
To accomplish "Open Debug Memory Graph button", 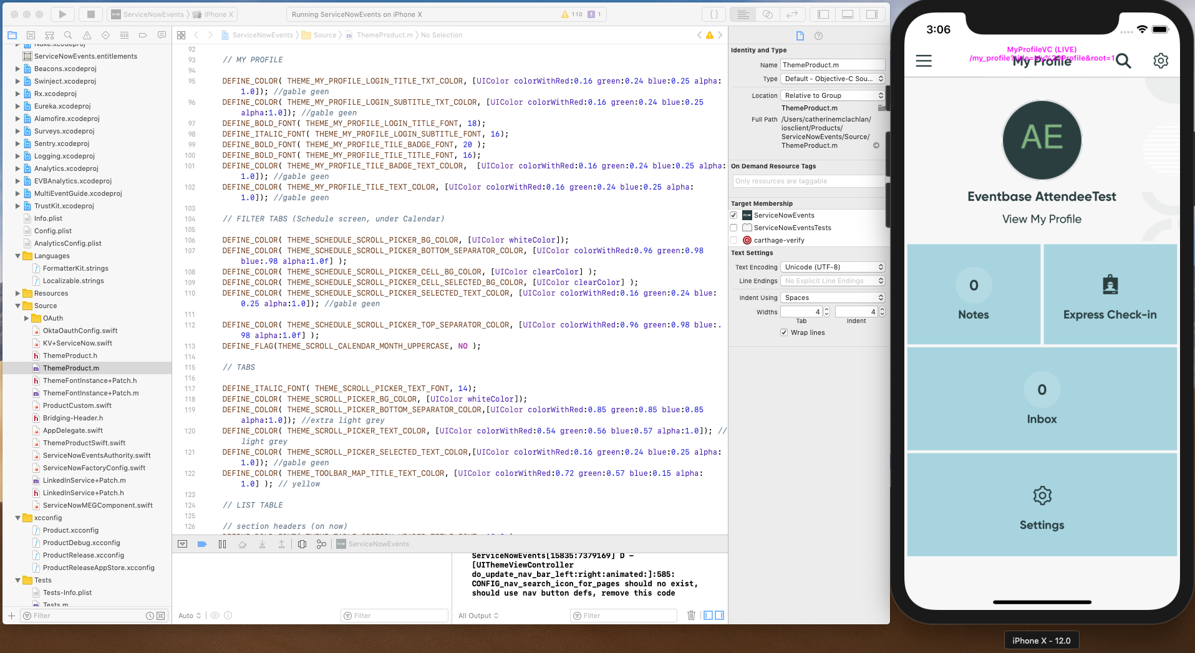I will pos(321,544).
